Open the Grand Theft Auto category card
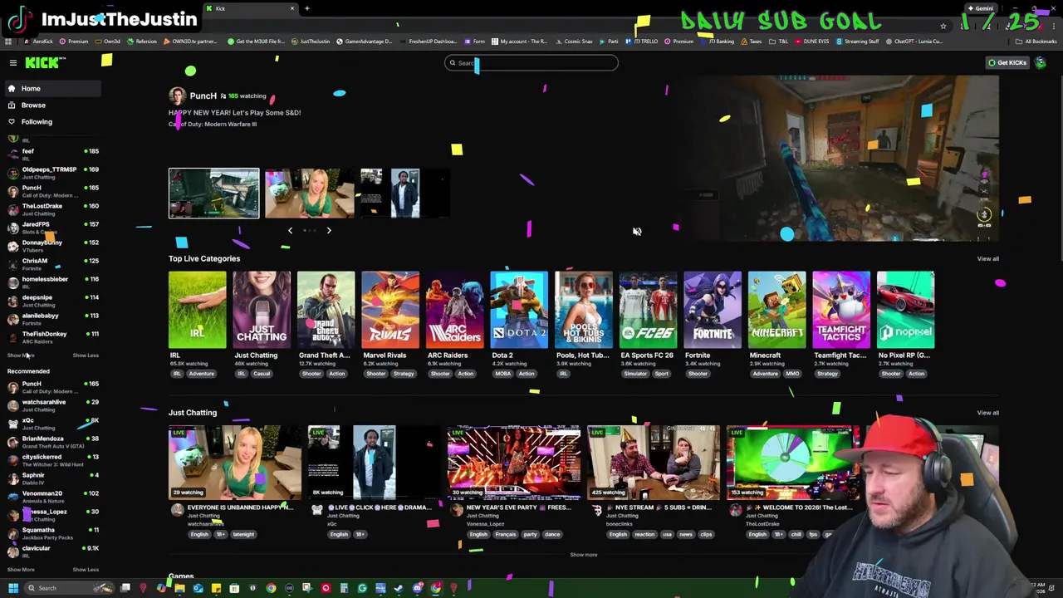The height and width of the screenshot is (598, 1063). pos(326,310)
